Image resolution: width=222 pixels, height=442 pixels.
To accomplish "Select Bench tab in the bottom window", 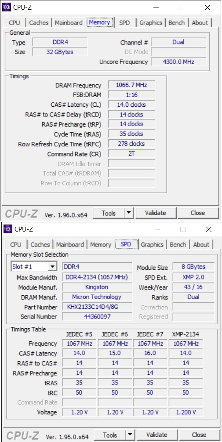I will [x=178, y=245].
